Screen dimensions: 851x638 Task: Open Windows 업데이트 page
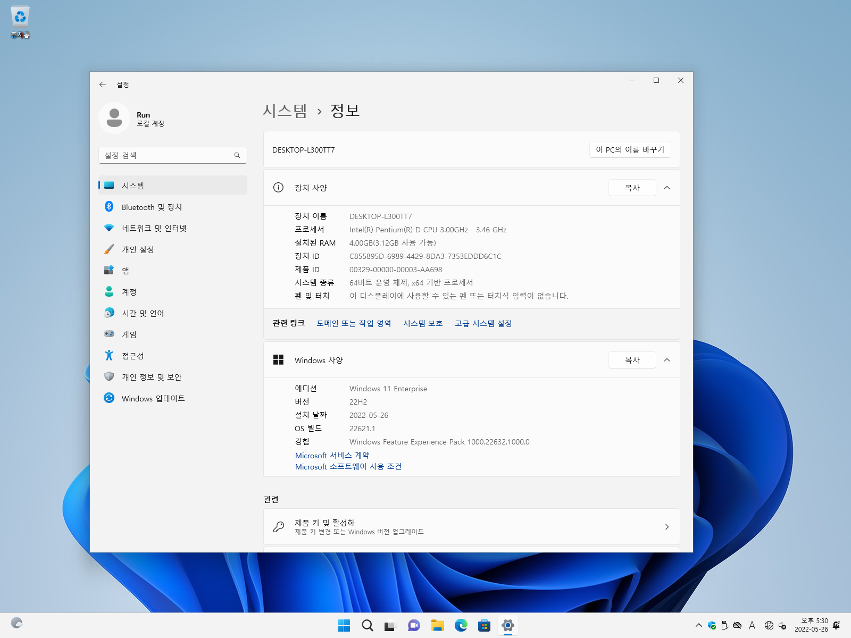[x=173, y=398]
